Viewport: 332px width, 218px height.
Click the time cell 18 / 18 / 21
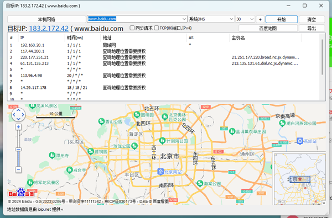[x=77, y=88]
